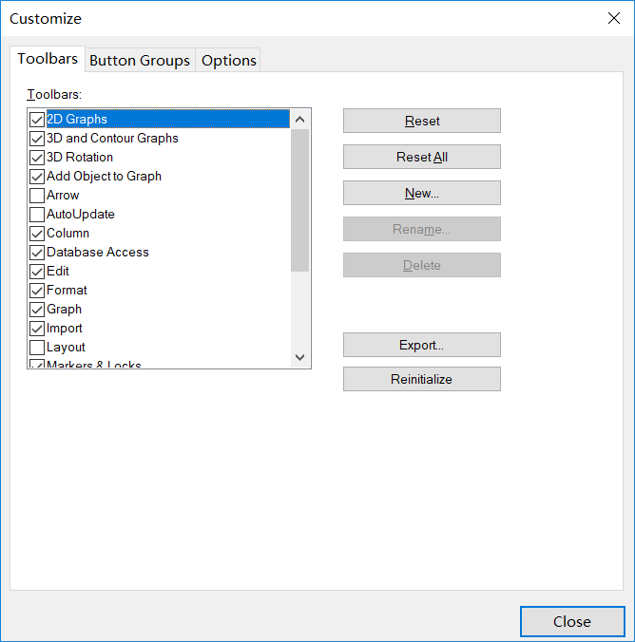Open the Options tab
The height and width of the screenshot is (642, 635).
[x=229, y=60]
